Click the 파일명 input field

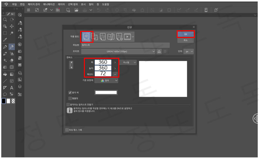coord(125,45)
